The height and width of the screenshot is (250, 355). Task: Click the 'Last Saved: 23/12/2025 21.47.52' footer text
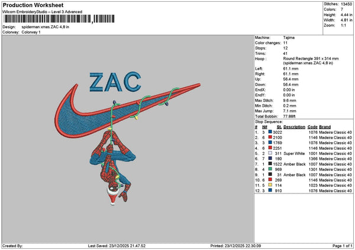point(117,246)
